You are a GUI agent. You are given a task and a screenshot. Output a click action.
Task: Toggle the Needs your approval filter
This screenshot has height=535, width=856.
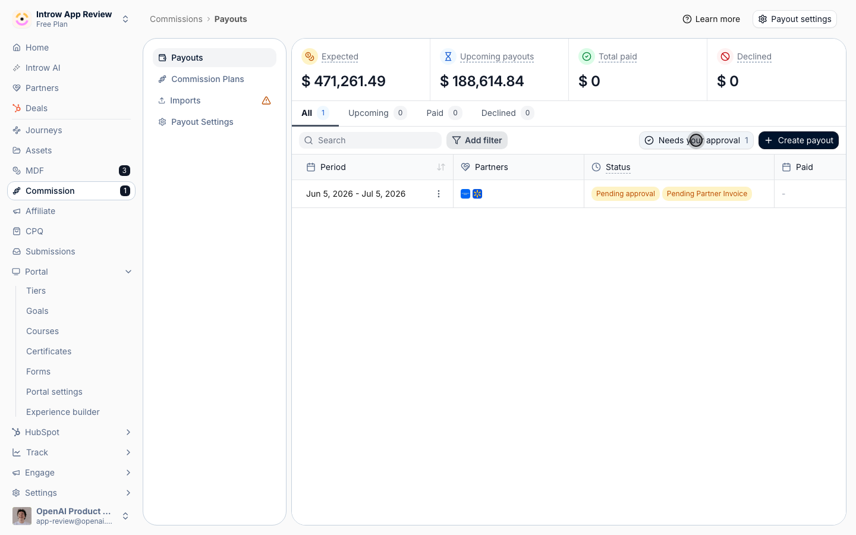point(696,140)
